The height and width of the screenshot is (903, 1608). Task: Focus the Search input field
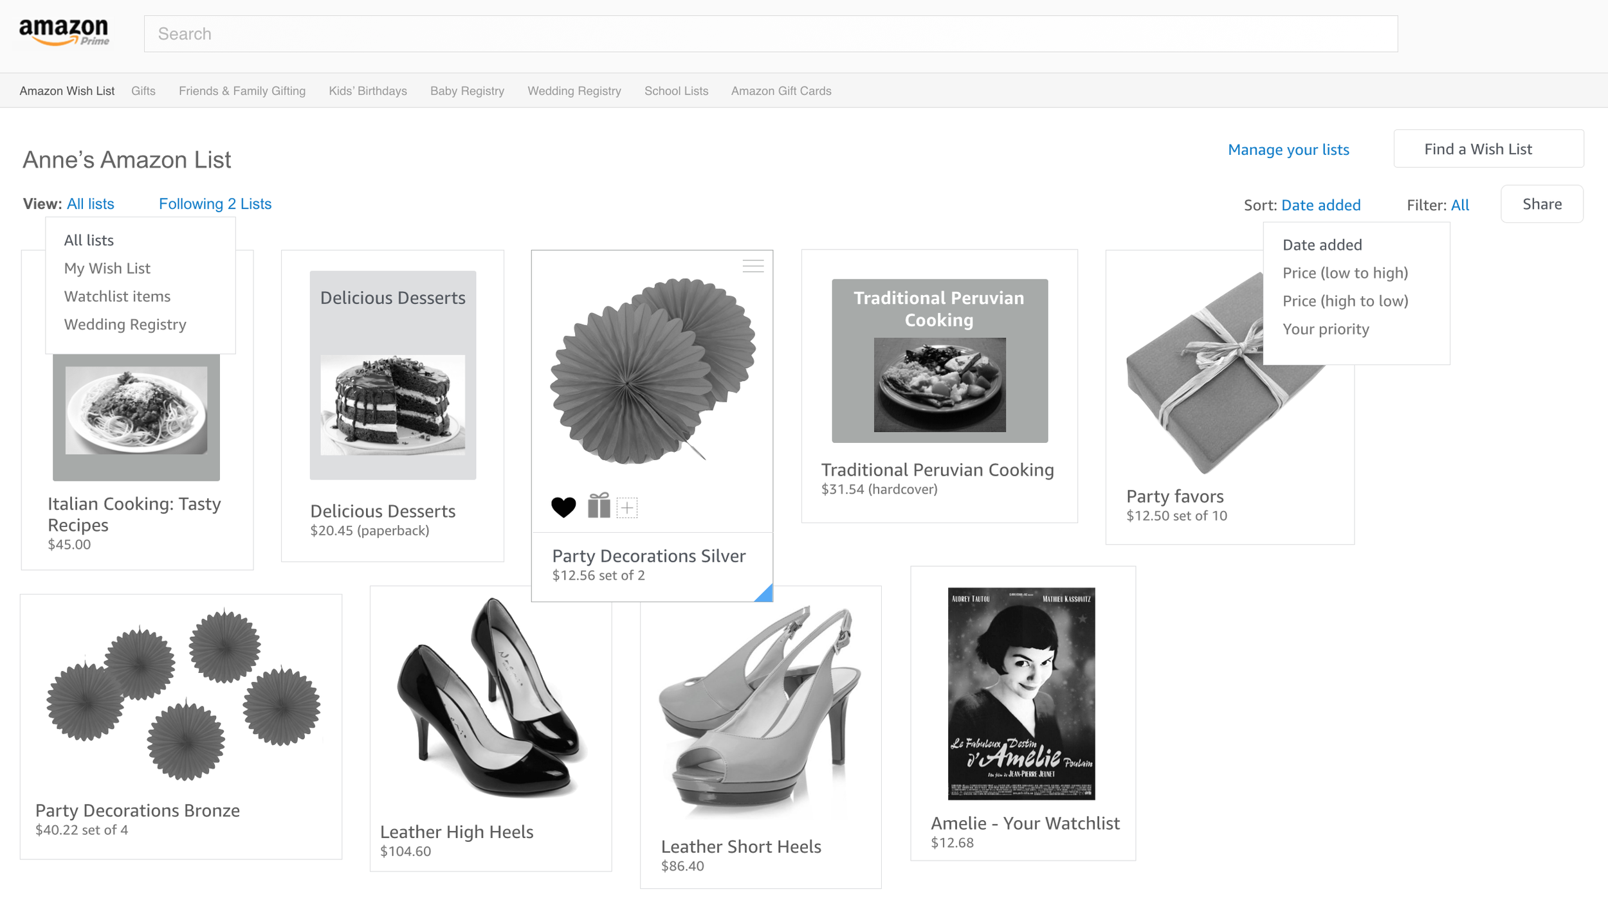tap(771, 34)
